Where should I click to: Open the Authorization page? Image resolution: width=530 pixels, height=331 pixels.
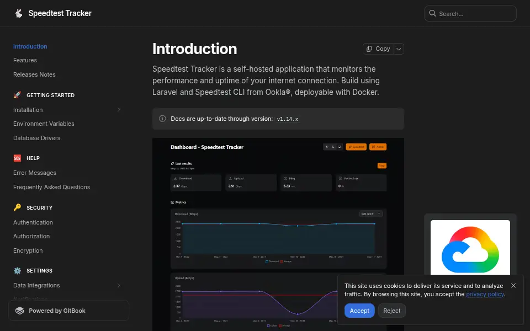tap(31, 236)
